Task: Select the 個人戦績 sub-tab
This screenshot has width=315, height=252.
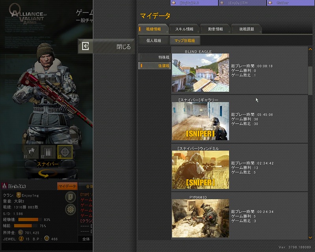Action: [153, 41]
